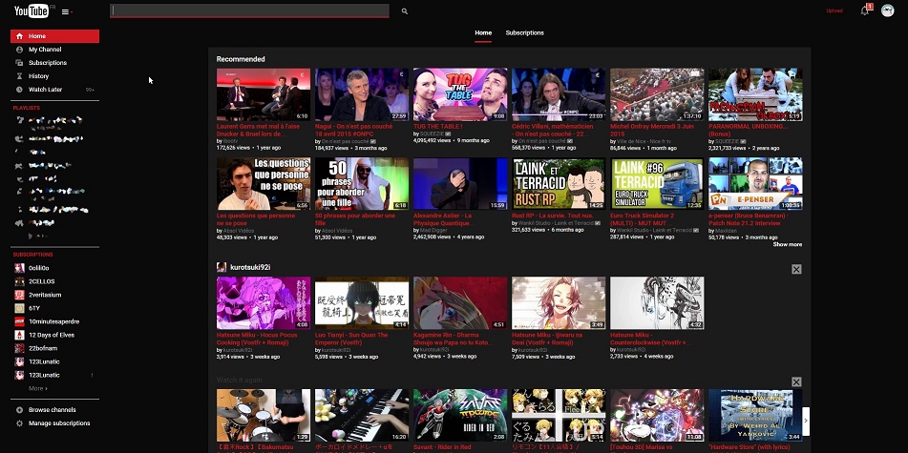Click the History hourglass icon
Screen dimensions: 908x453
point(20,75)
